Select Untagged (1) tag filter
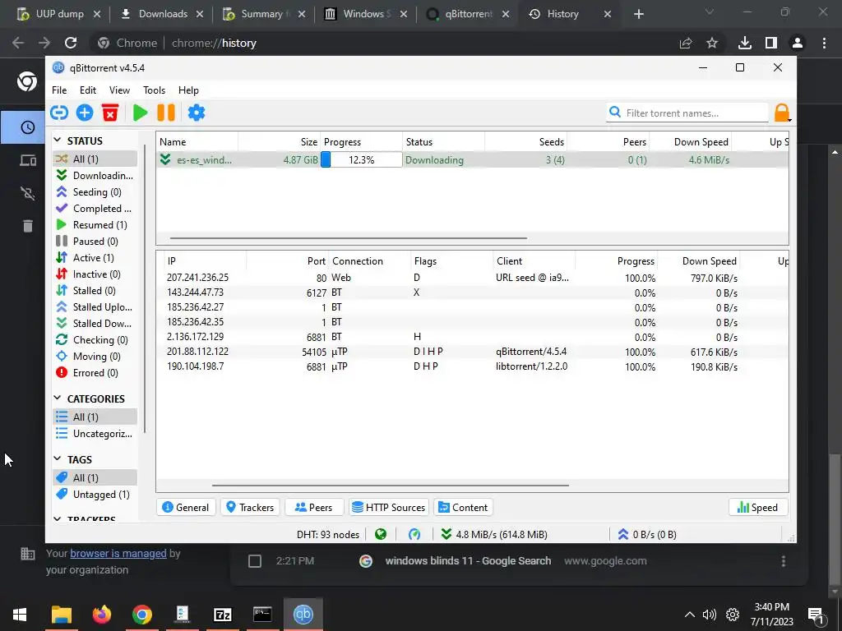This screenshot has height=631, width=842. coord(95,494)
